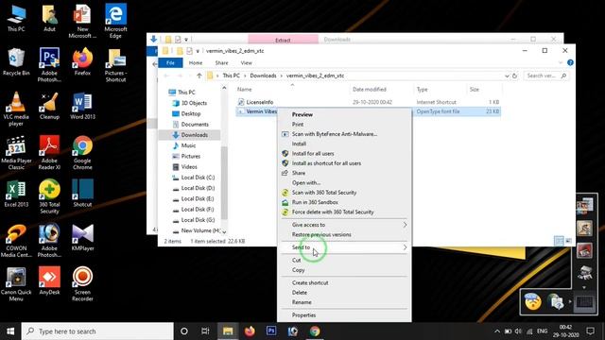
Task: Click the taskbar Type here to search box
Action: pyautogui.click(x=97, y=331)
